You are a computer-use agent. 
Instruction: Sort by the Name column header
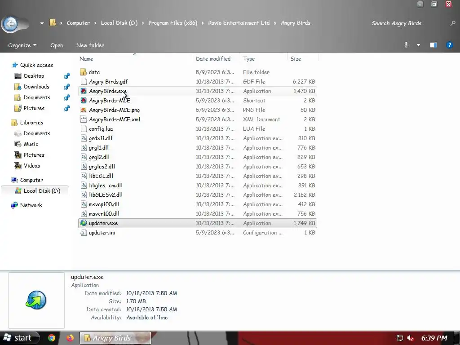tap(86, 59)
